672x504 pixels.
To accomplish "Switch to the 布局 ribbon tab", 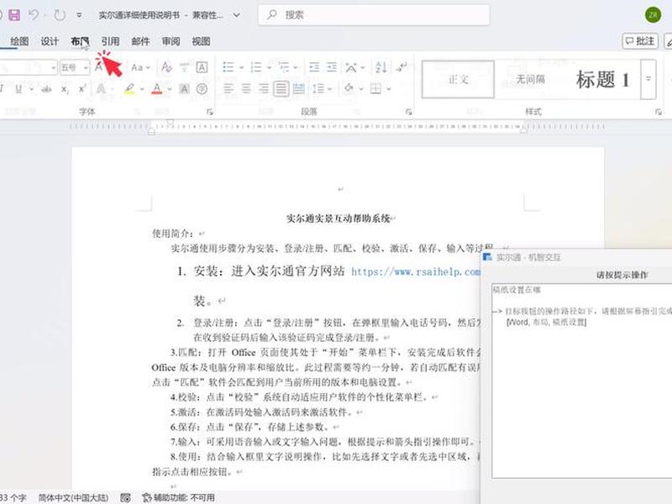I will 80,41.
